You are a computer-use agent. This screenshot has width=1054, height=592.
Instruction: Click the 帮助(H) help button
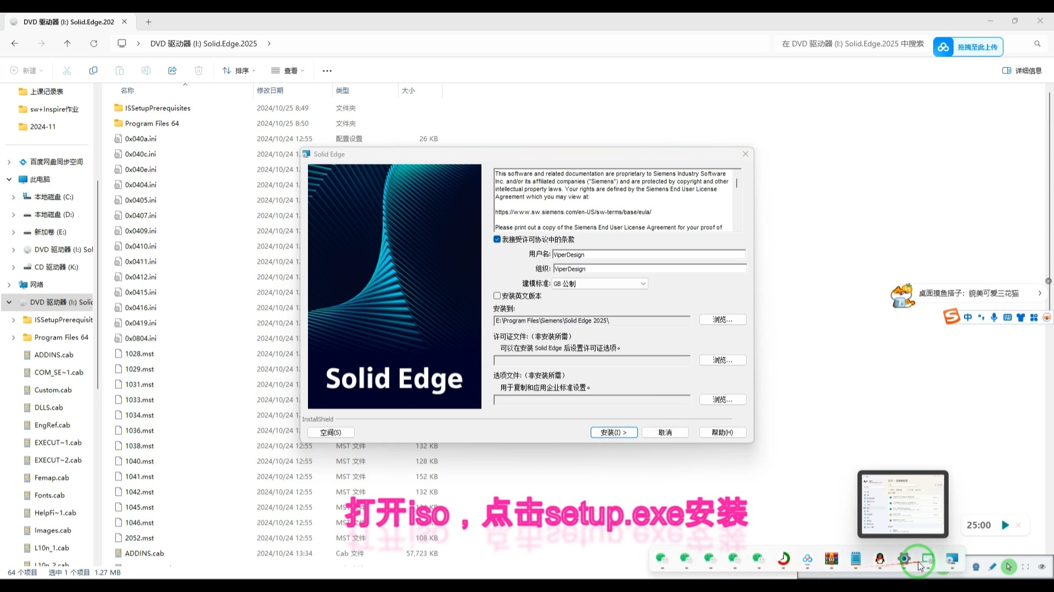(722, 432)
